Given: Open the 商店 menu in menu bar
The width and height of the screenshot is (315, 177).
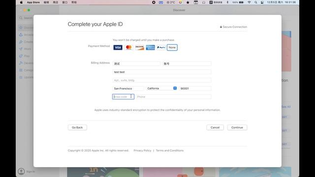Looking at the screenshot, I should (x=56, y=2).
